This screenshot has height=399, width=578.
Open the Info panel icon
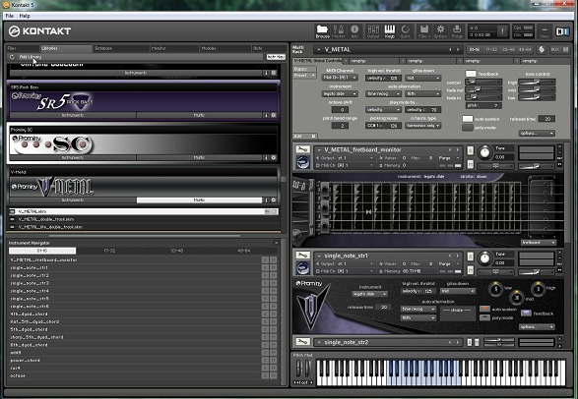pyautogui.click(x=354, y=31)
